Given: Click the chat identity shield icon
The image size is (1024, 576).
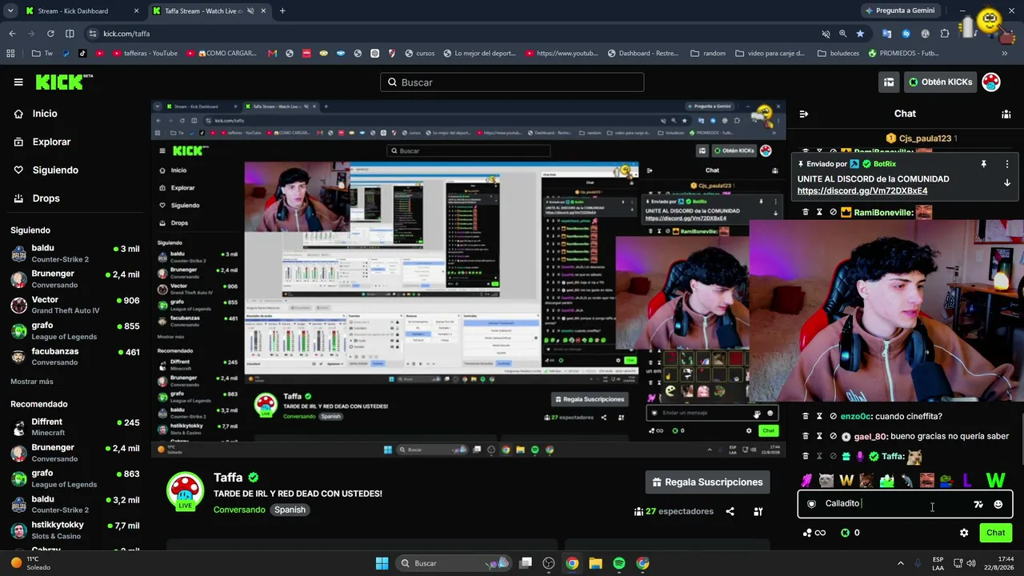Looking at the screenshot, I should pyautogui.click(x=811, y=504).
